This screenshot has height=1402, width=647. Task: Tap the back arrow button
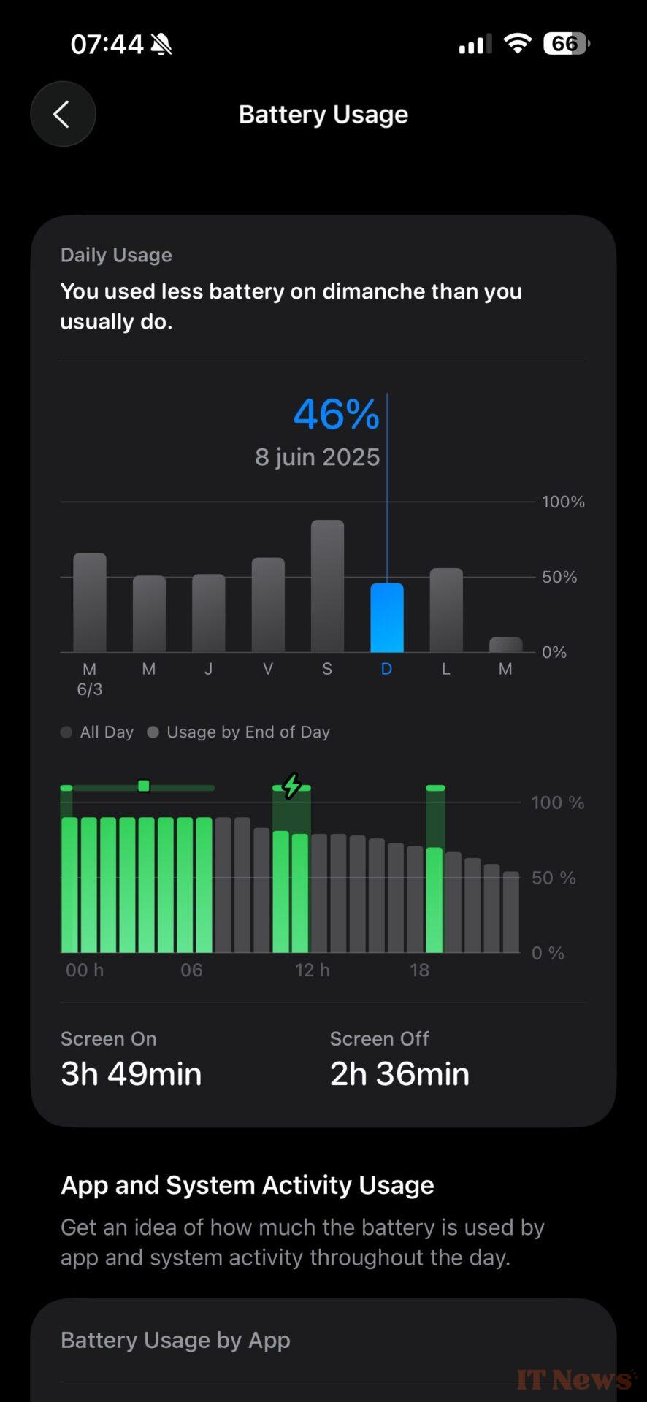(x=63, y=114)
